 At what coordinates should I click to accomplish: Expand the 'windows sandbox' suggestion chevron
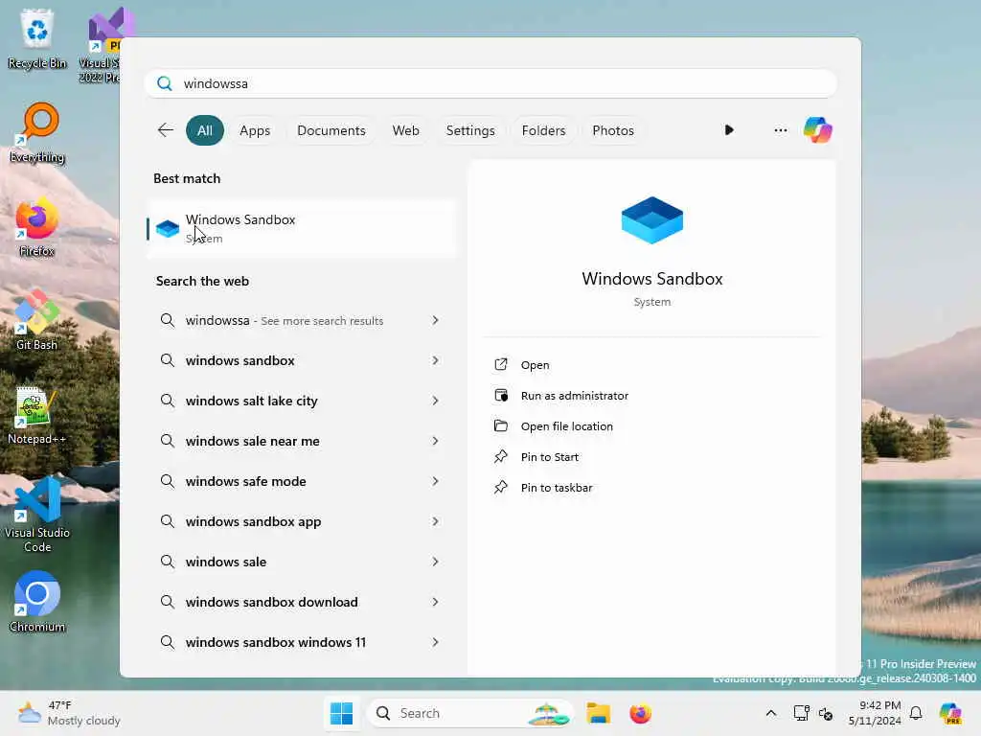point(436,360)
